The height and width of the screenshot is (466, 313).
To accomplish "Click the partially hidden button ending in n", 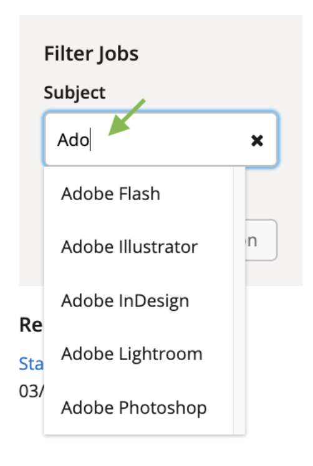I will coord(261,240).
